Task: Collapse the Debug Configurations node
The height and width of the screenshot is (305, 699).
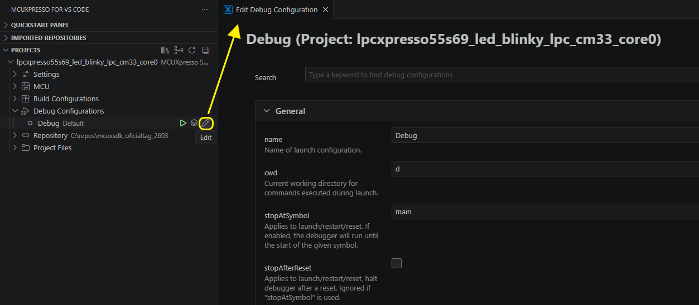Action: [x=15, y=111]
